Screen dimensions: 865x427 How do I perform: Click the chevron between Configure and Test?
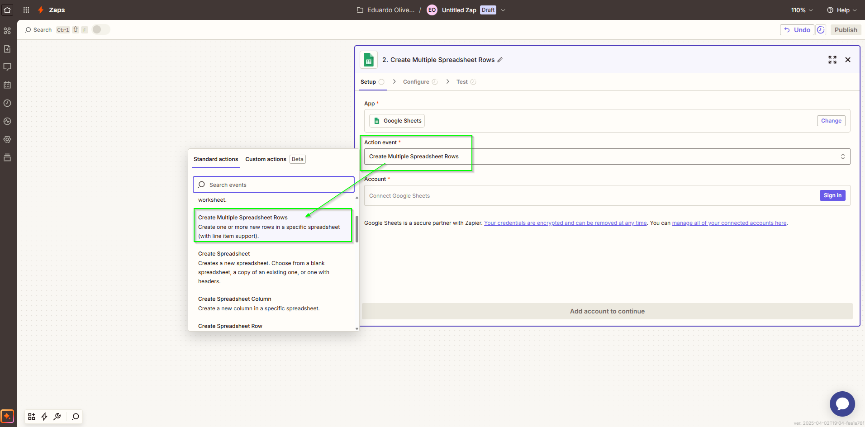point(447,81)
